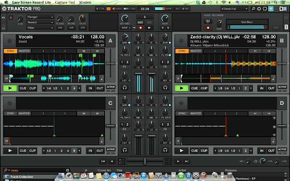Toggle headphone cue for Deck B channel
The image size is (290, 181).
click(x=165, y=88)
